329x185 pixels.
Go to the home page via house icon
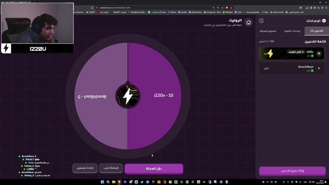pyautogui.click(x=248, y=23)
